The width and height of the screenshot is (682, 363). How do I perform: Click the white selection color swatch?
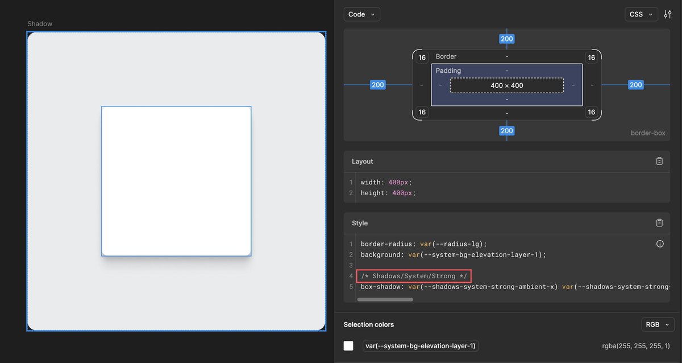pyautogui.click(x=348, y=346)
